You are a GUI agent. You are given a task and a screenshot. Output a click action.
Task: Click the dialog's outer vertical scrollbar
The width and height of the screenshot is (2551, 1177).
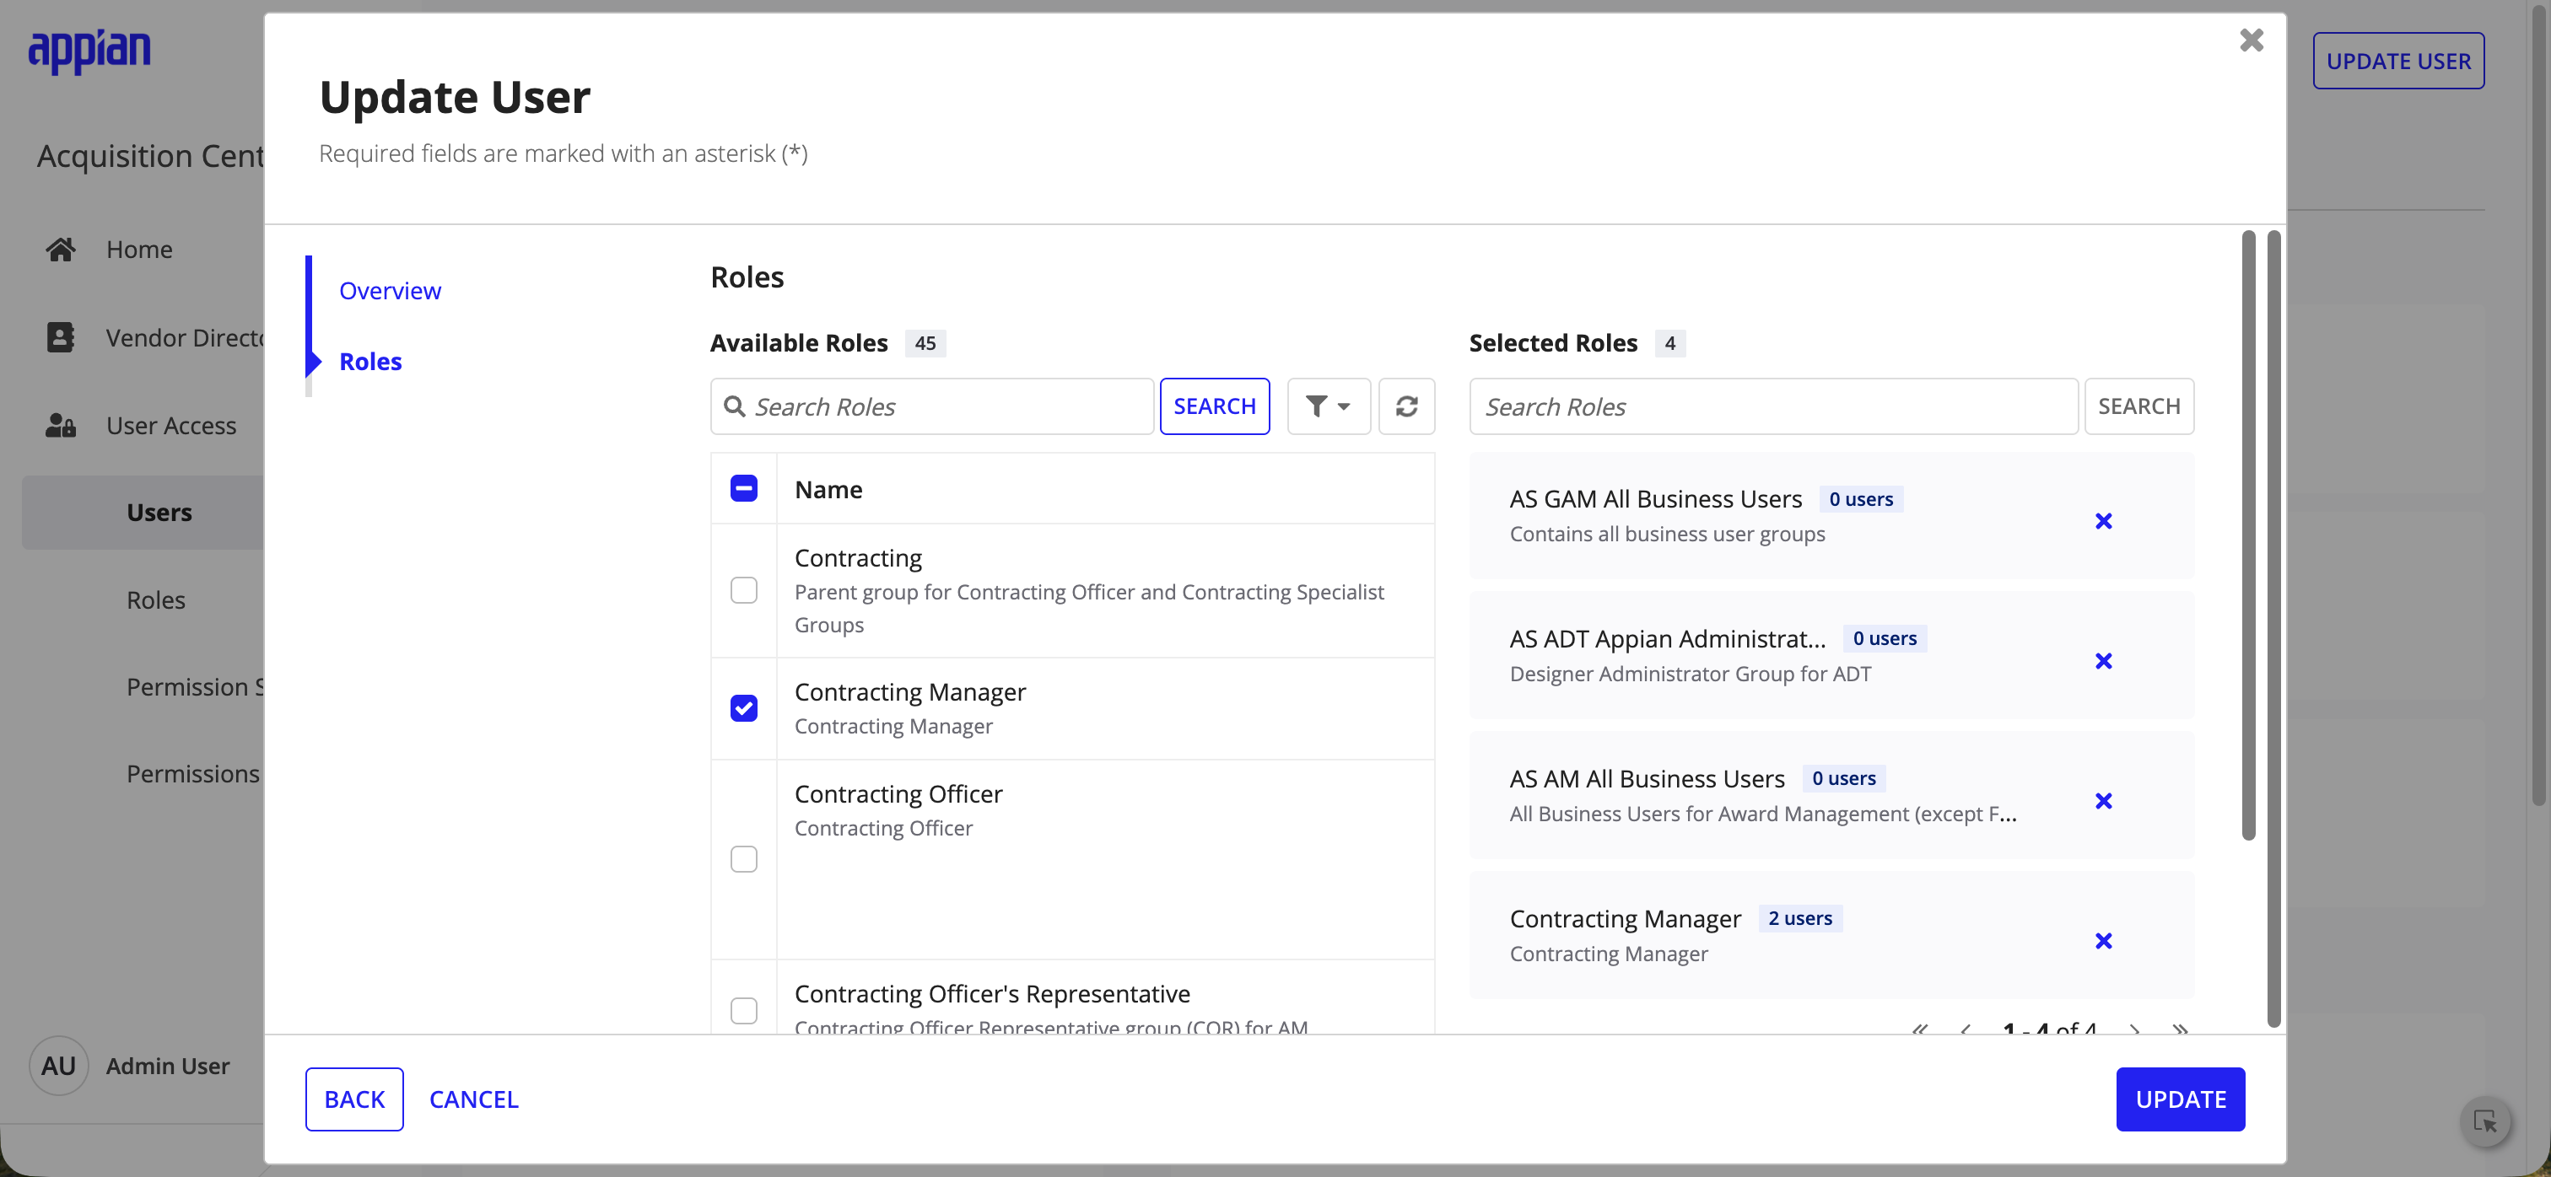pos(2273,629)
